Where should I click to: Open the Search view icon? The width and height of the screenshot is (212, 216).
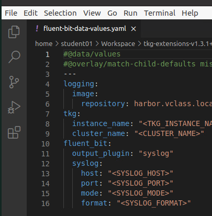coord(14,57)
